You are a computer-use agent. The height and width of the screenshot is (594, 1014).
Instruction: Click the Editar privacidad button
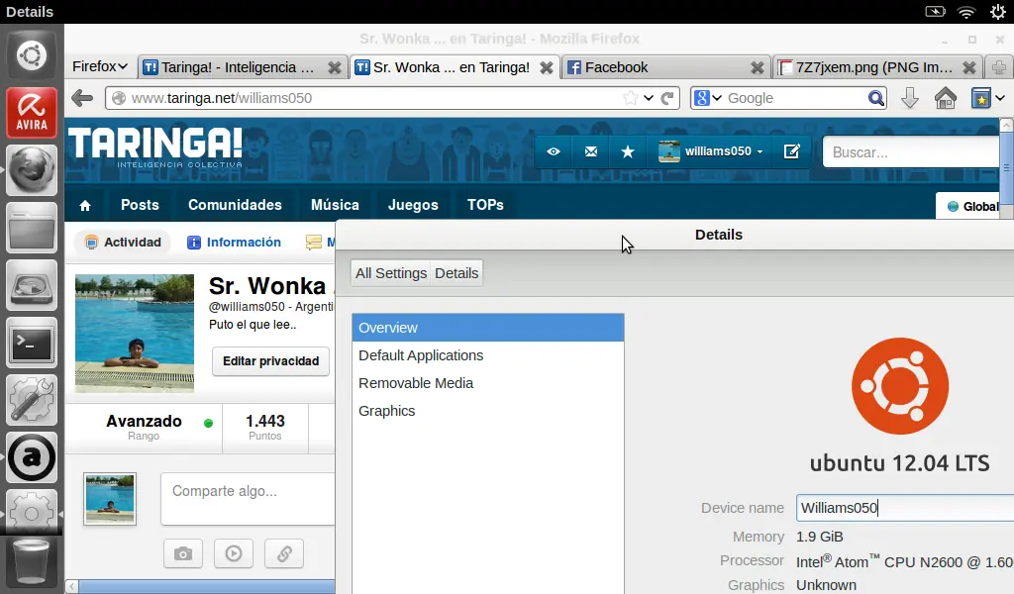click(x=270, y=360)
